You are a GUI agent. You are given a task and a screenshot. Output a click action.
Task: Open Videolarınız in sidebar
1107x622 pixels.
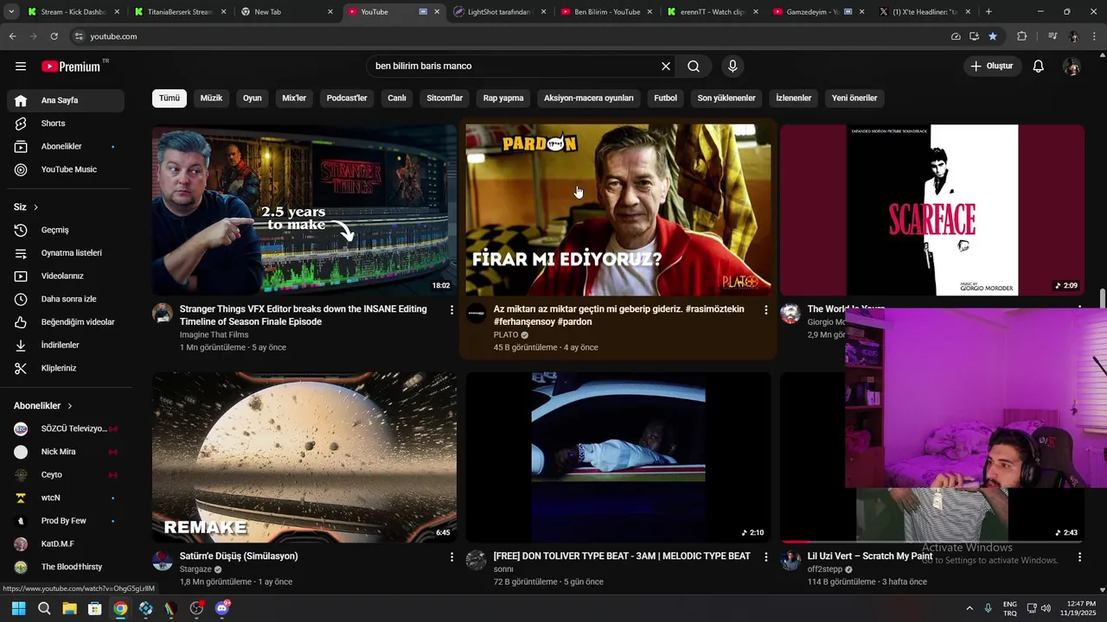click(66, 276)
